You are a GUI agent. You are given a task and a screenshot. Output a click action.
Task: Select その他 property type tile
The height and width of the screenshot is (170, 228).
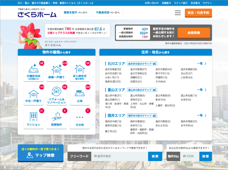80,119
